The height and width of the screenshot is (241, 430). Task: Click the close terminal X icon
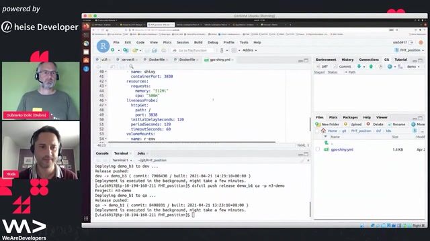tap(308, 161)
